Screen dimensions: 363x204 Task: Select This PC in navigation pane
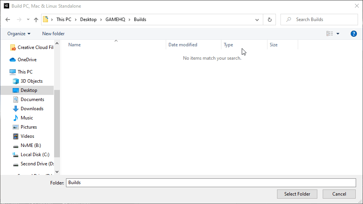click(x=25, y=72)
